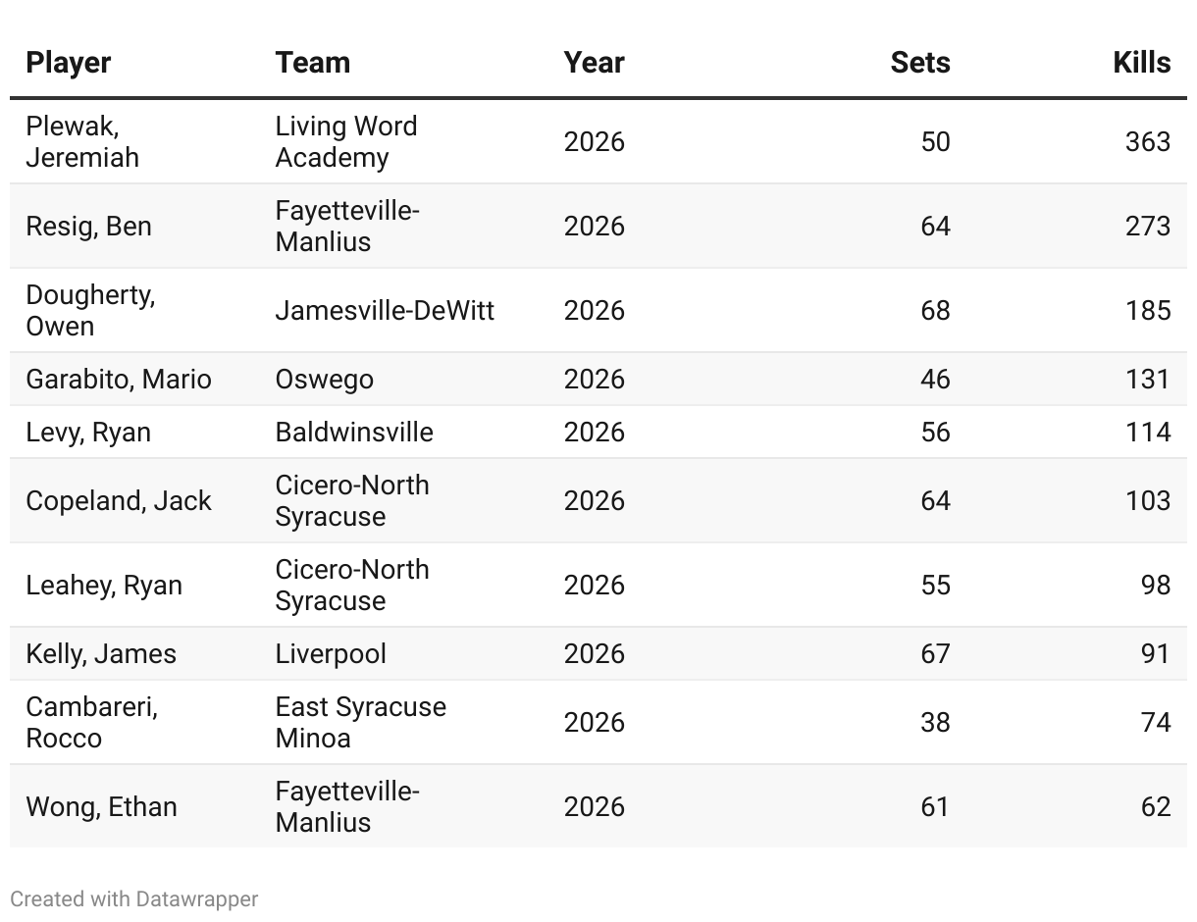
Task: Click the Year column header
Action: point(594,63)
